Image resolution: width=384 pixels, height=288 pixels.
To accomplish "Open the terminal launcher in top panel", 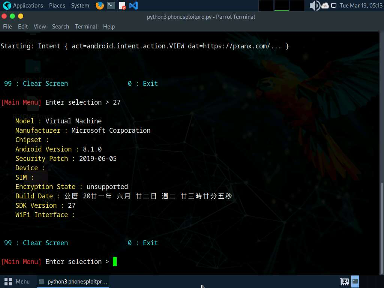I will [111, 6].
